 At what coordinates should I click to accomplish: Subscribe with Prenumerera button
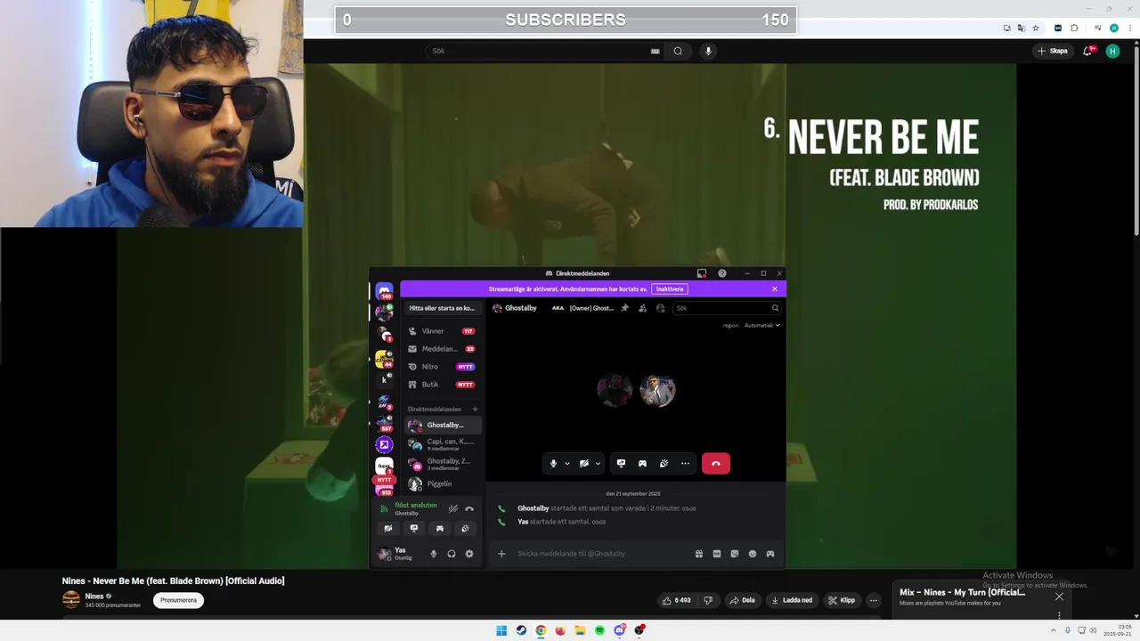pyautogui.click(x=178, y=600)
